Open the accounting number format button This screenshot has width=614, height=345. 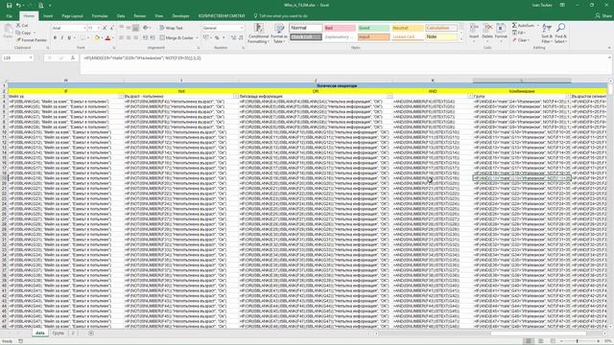205,38
